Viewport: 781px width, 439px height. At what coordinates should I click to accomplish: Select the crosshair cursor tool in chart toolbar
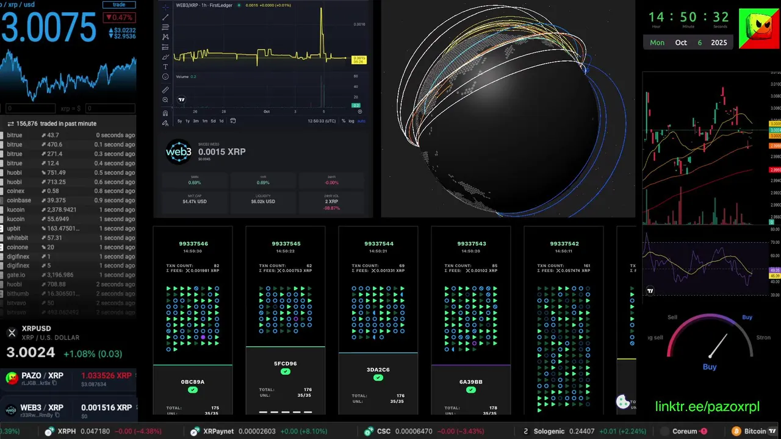pyautogui.click(x=165, y=7)
